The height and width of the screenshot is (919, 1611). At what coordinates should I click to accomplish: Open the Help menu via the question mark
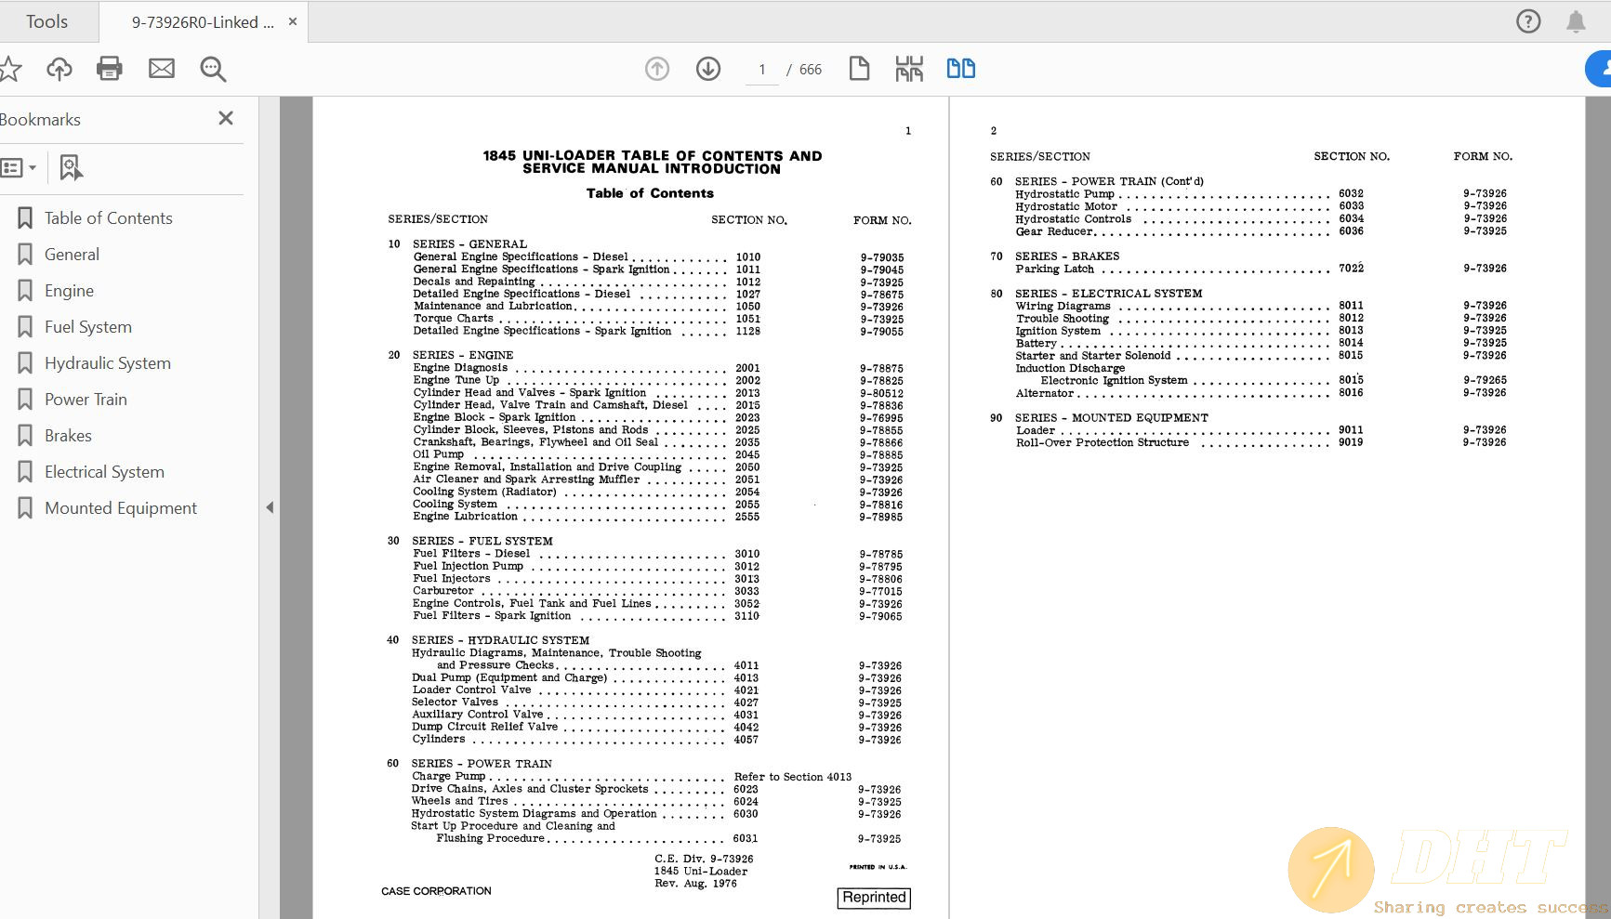tap(1527, 20)
